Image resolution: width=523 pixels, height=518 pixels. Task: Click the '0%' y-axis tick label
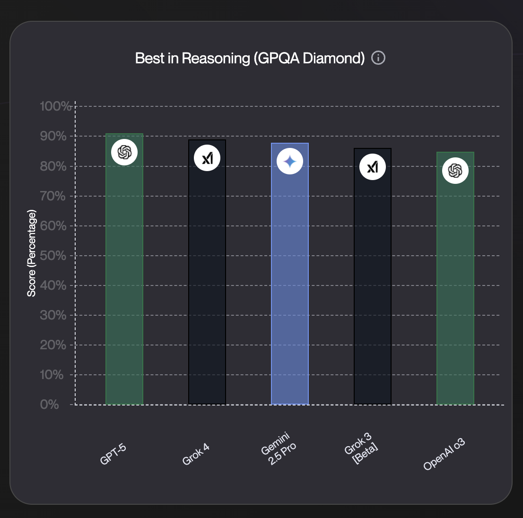(49, 405)
